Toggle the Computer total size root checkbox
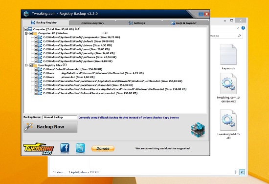 26,29
